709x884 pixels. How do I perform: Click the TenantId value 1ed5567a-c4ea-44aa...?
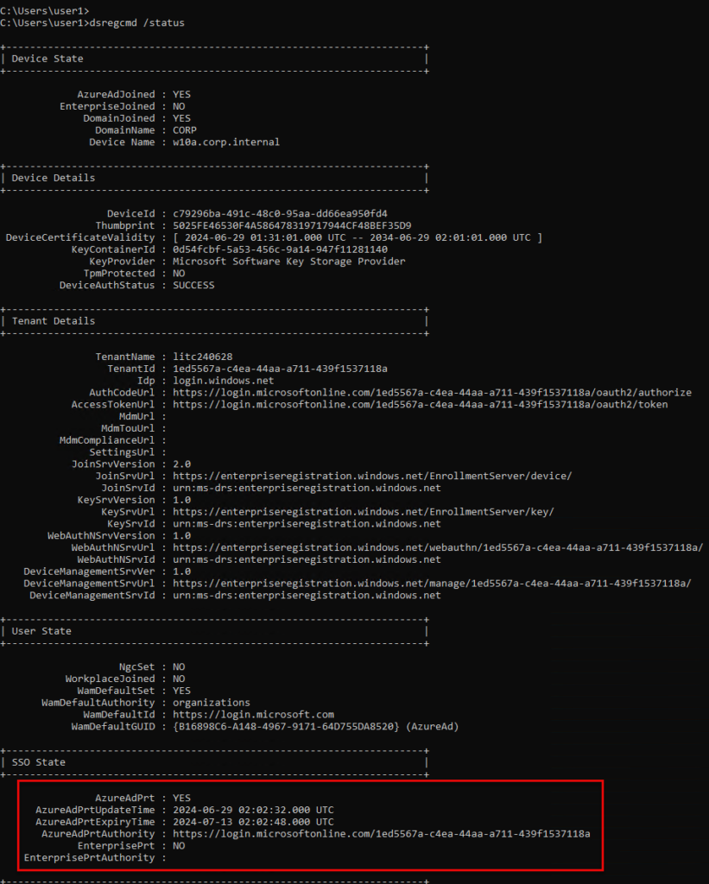[280, 369]
